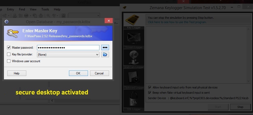This screenshot has height=115, width=253.
Task: Toggle Allow keyboard input only from real devices
Action: [150, 87]
